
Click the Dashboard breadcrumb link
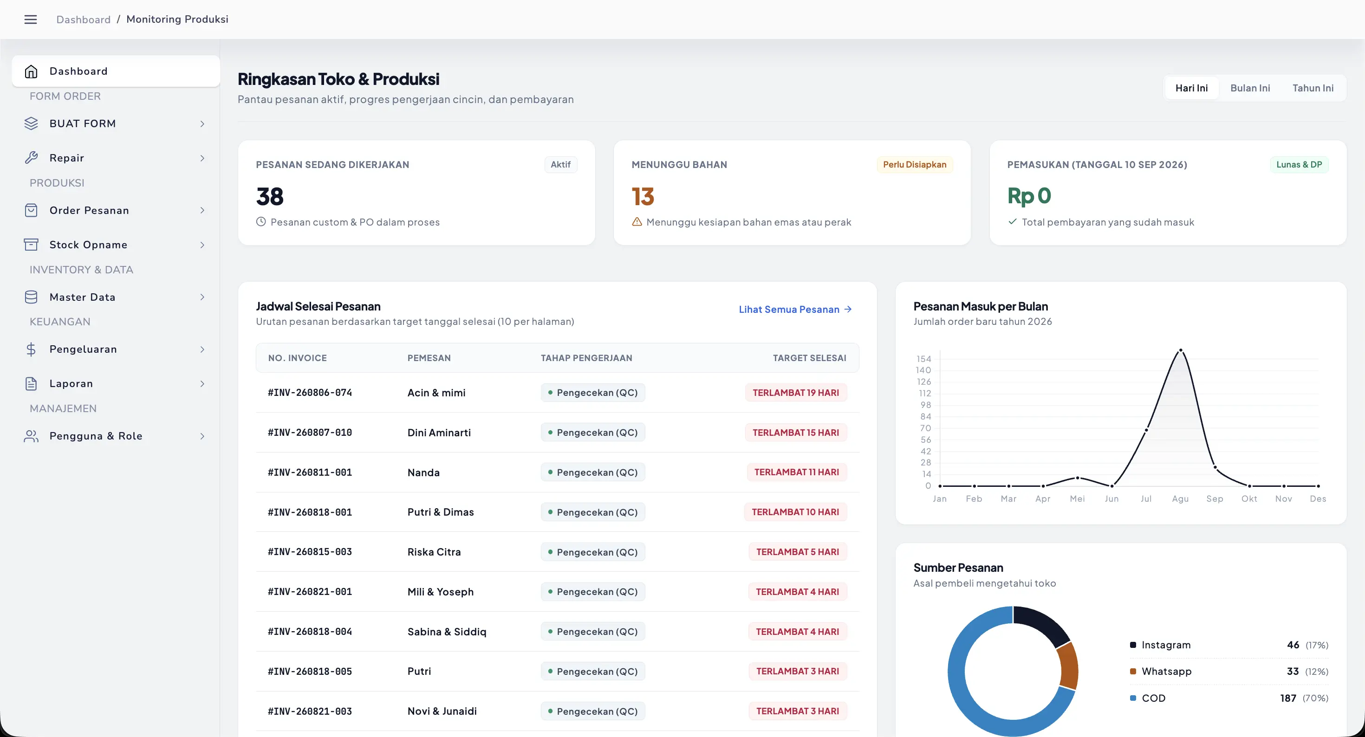(x=84, y=19)
